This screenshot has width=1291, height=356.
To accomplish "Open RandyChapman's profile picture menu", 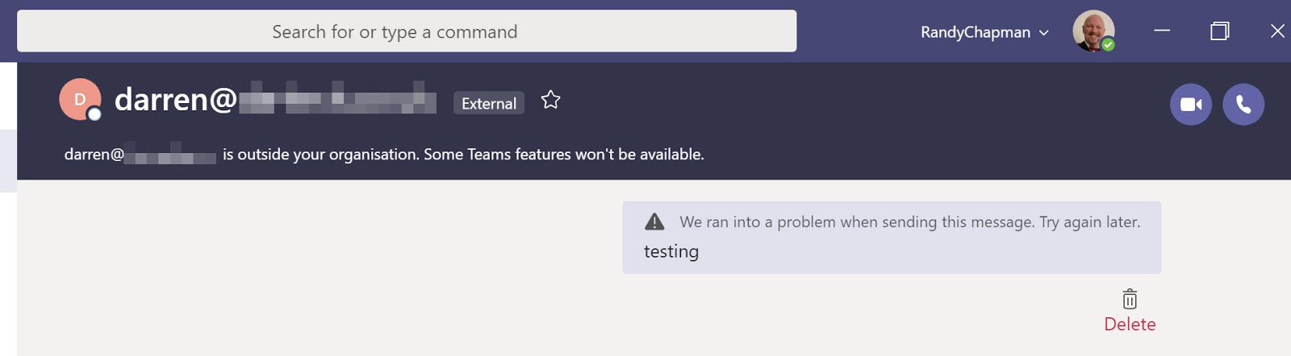I will click(1092, 31).
